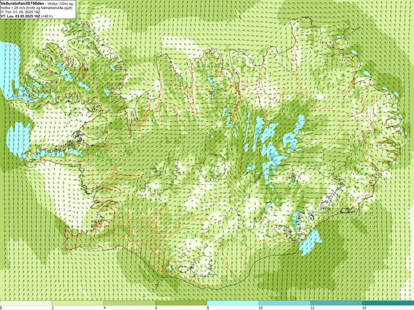
Task: Click the 2–4 m/s light green legend swatch
Action: (78, 303)
